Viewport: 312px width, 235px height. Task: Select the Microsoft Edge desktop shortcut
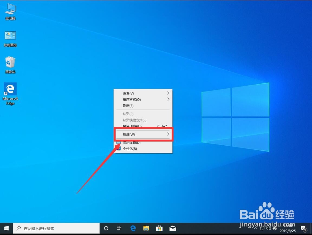pyautogui.click(x=10, y=94)
